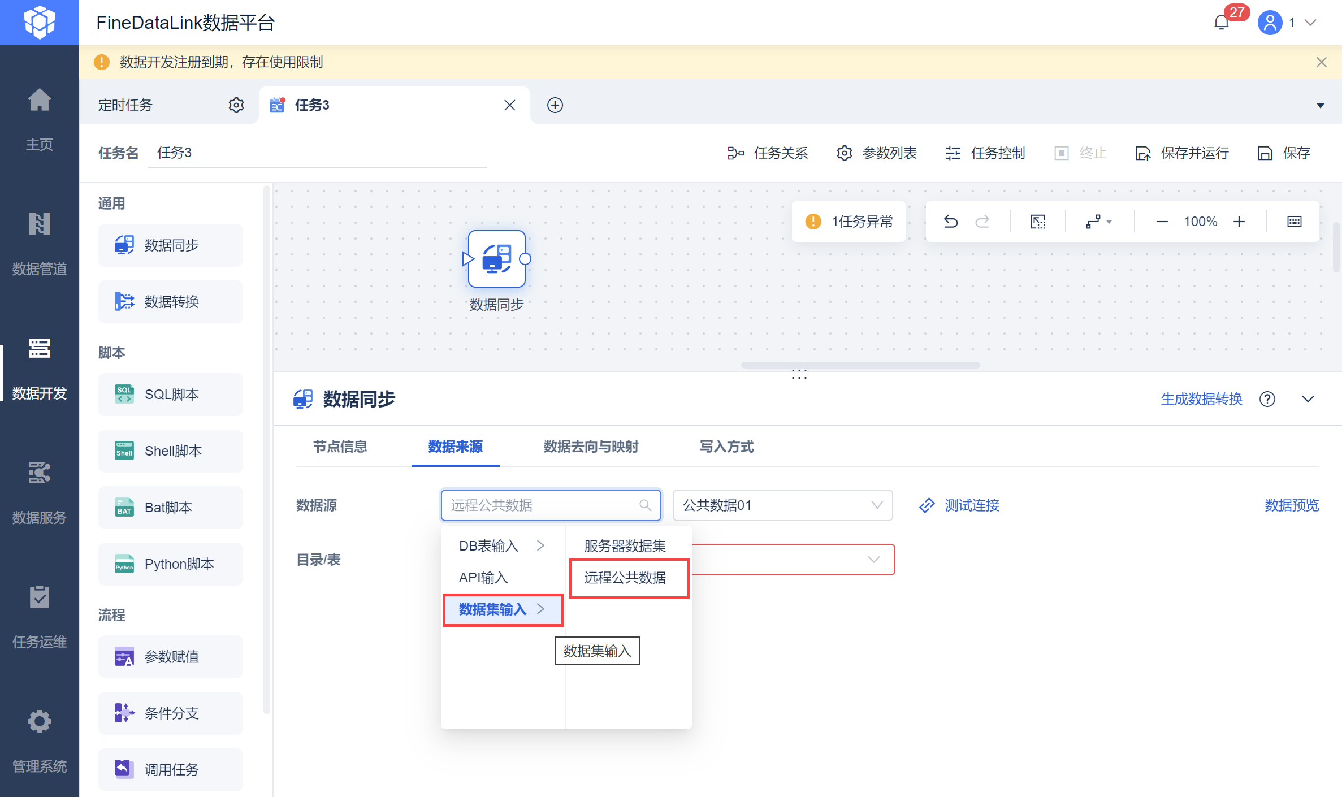
Task: Click the keyboard shortcuts icon
Action: [x=1294, y=222]
